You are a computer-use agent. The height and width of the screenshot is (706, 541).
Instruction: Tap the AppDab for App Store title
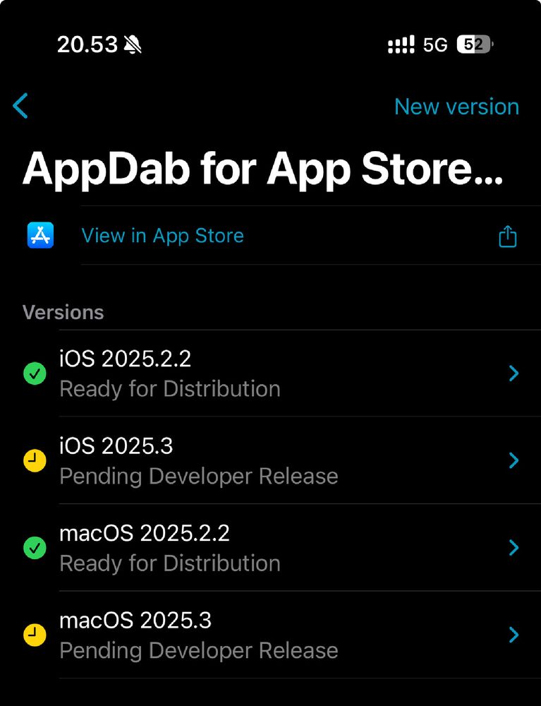262,169
